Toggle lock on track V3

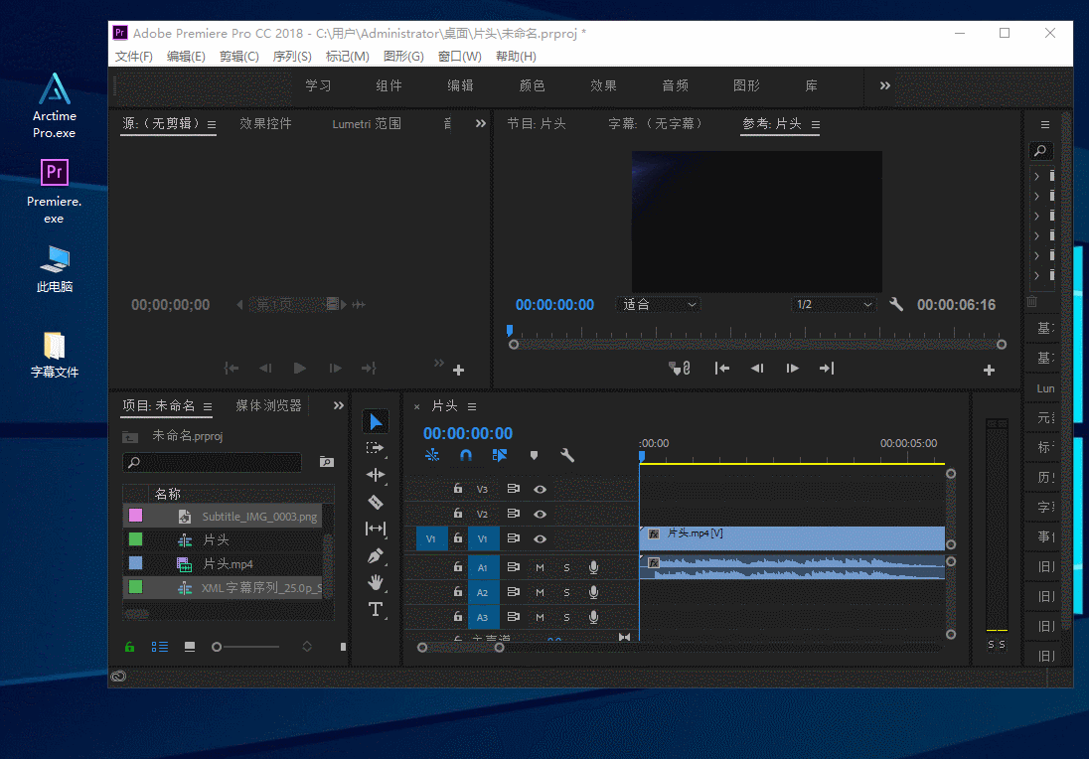coord(458,488)
